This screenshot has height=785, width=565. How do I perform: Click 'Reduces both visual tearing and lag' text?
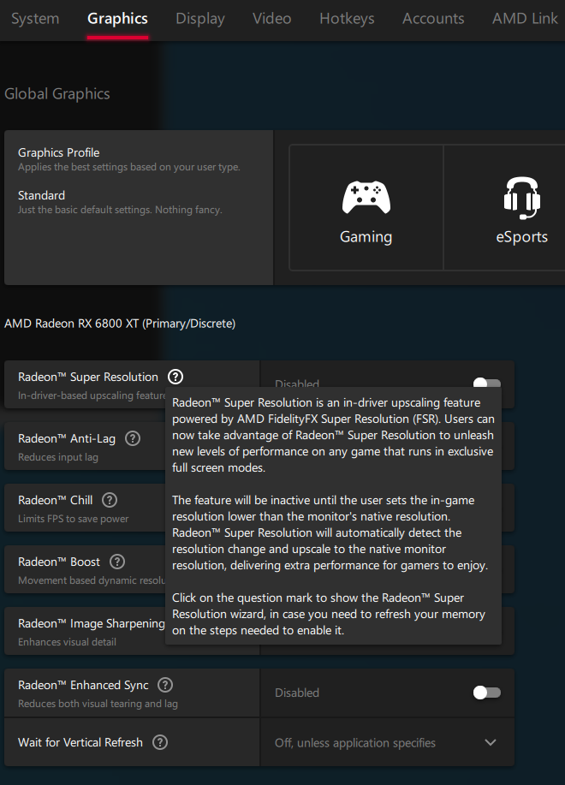98,704
